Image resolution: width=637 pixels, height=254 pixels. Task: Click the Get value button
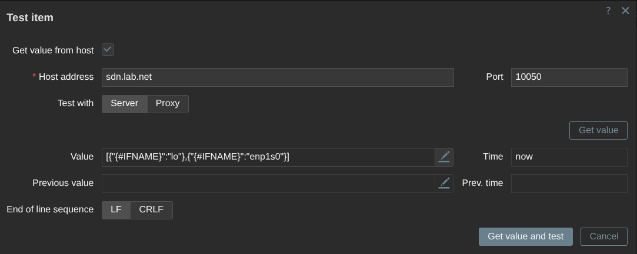coord(598,130)
